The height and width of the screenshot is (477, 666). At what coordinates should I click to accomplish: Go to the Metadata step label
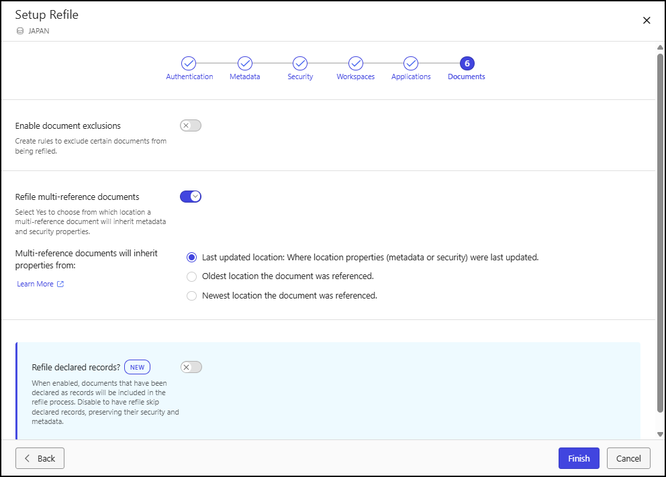tap(244, 76)
